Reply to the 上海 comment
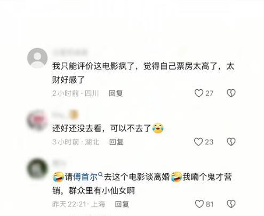264x216 pixels. click(x=122, y=204)
